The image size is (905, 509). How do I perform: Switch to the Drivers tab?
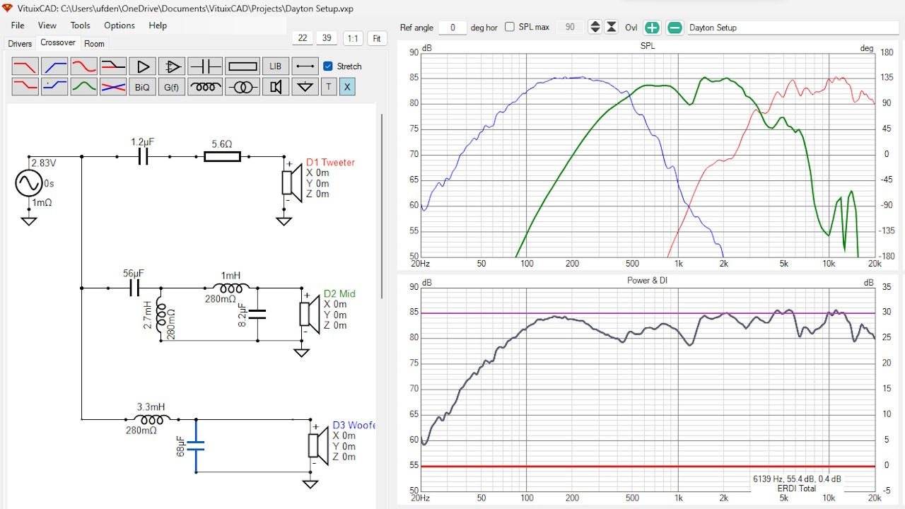click(x=20, y=44)
